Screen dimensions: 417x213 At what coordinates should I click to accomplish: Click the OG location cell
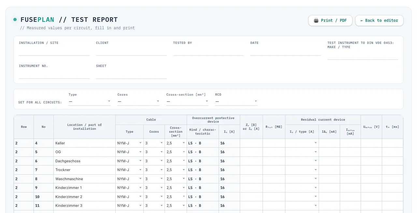84,152
